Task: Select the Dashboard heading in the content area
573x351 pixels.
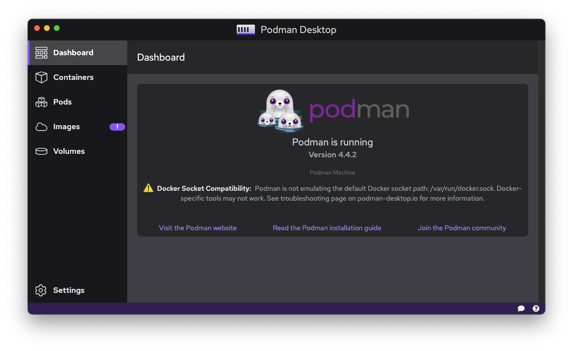Action: pos(161,57)
